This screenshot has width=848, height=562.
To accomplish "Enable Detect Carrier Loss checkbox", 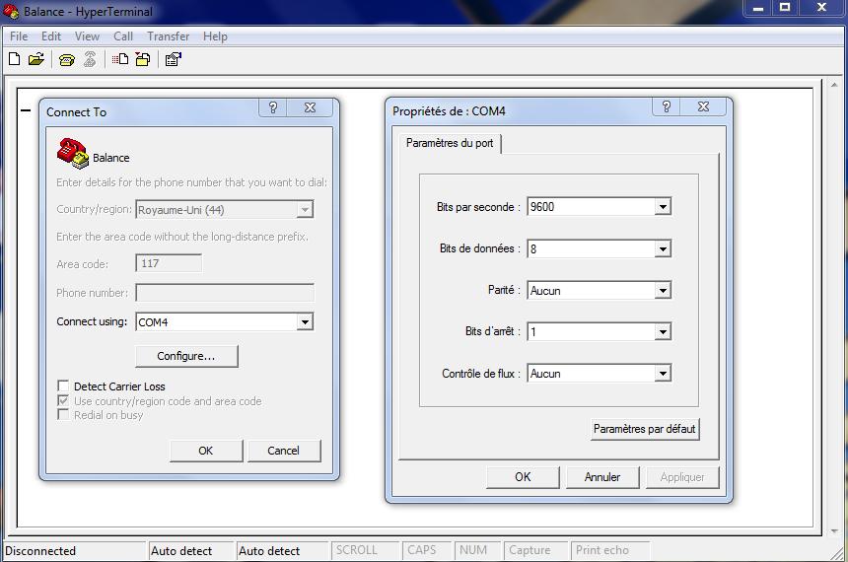I will pos(63,386).
